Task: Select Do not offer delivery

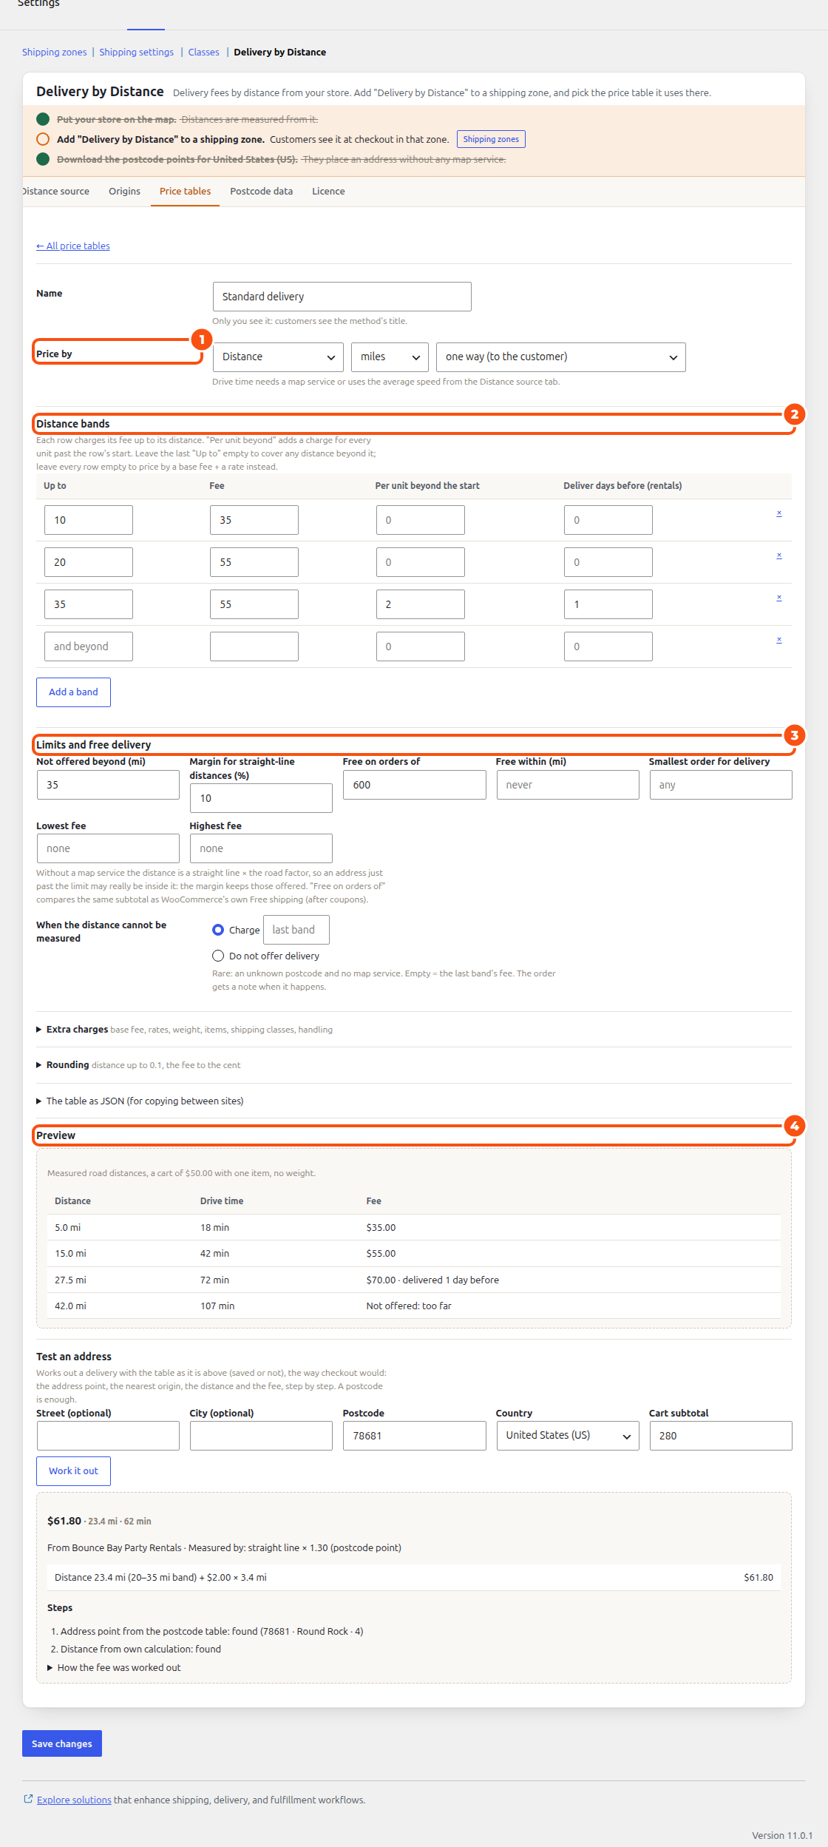Action: click(218, 956)
